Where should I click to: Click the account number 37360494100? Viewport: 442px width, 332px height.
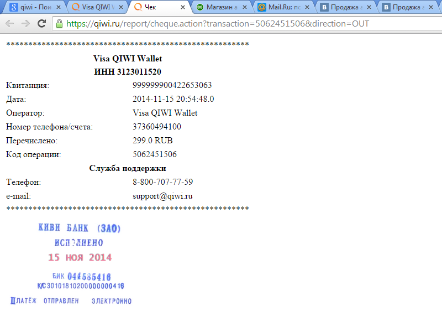click(157, 127)
